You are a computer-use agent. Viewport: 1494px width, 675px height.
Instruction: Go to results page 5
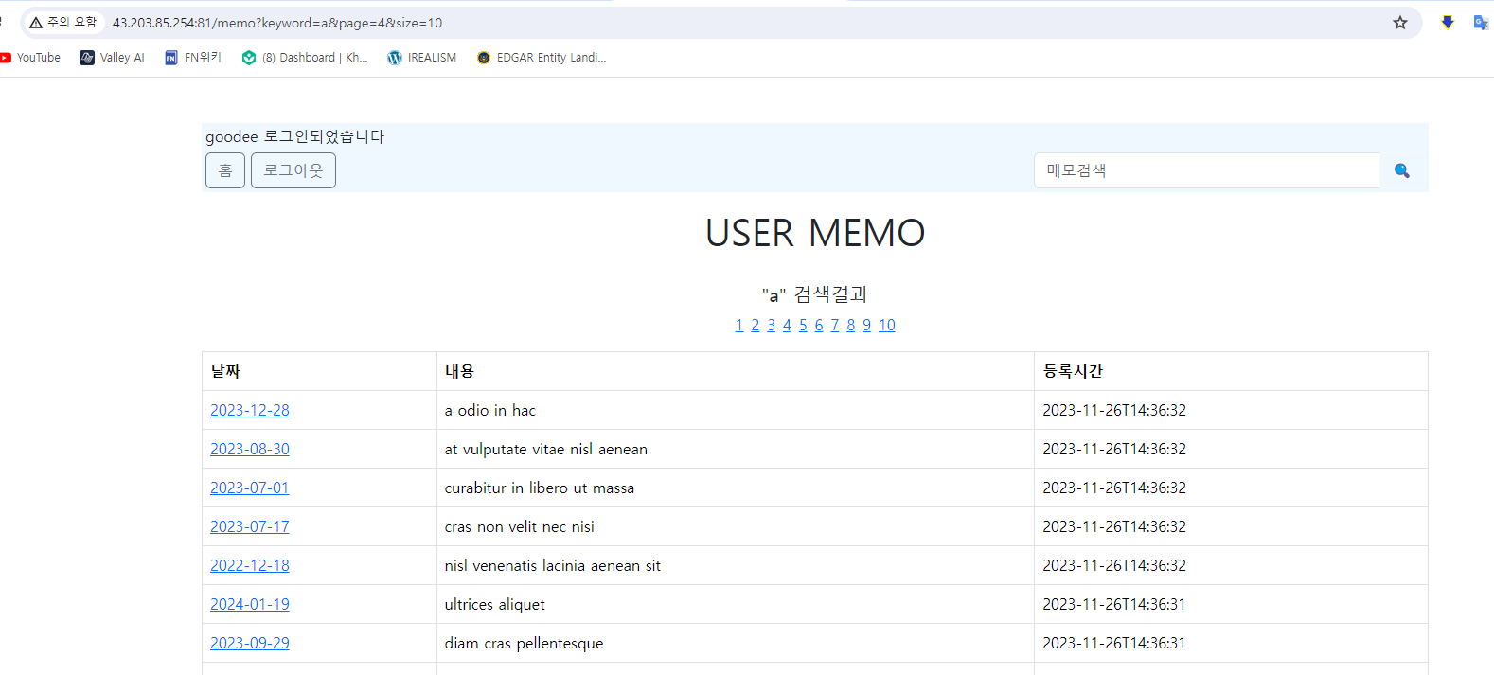pos(803,325)
